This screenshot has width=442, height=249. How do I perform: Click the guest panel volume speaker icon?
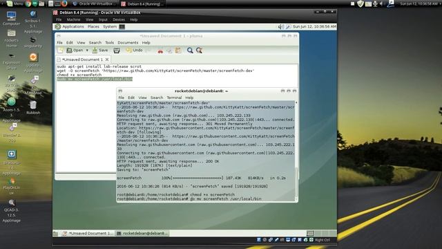(280, 26)
